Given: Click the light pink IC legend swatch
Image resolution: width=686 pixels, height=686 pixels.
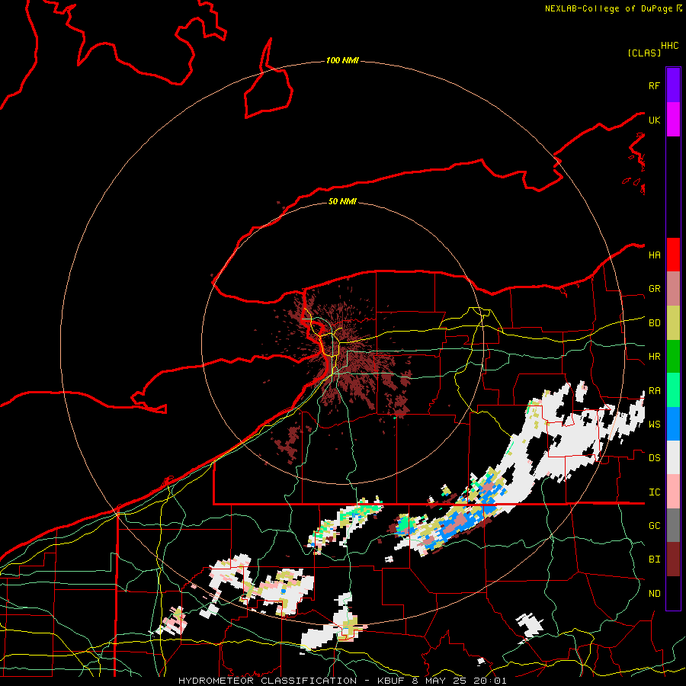Looking at the screenshot, I should 673,492.
